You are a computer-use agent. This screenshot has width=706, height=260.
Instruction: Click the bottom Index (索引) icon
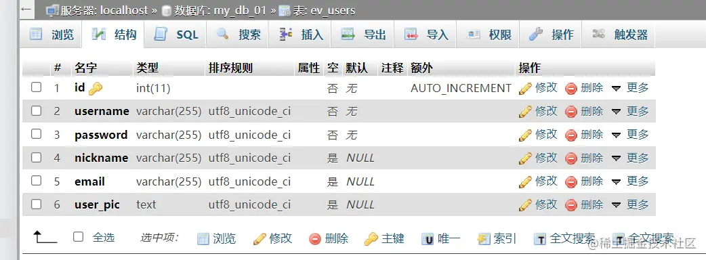pyautogui.click(x=484, y=239)
